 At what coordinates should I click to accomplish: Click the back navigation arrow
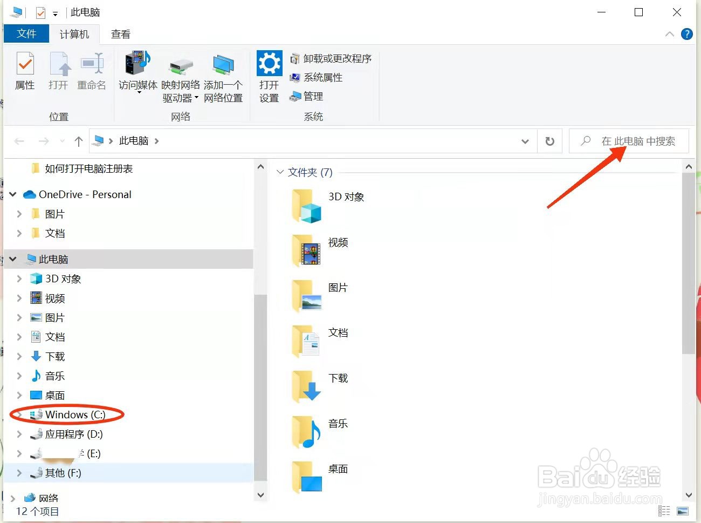(19, 141)
